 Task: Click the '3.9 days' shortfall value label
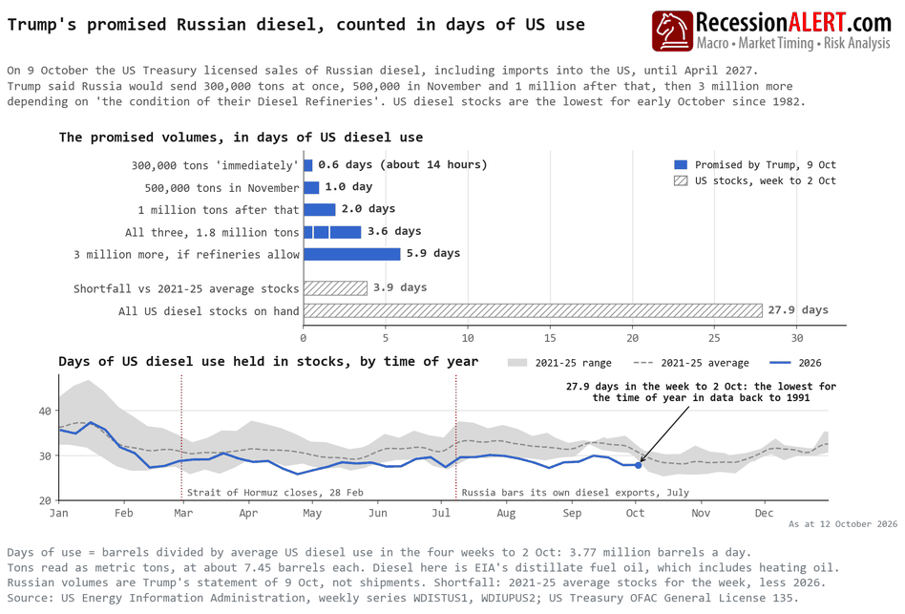tap(400, 287)
